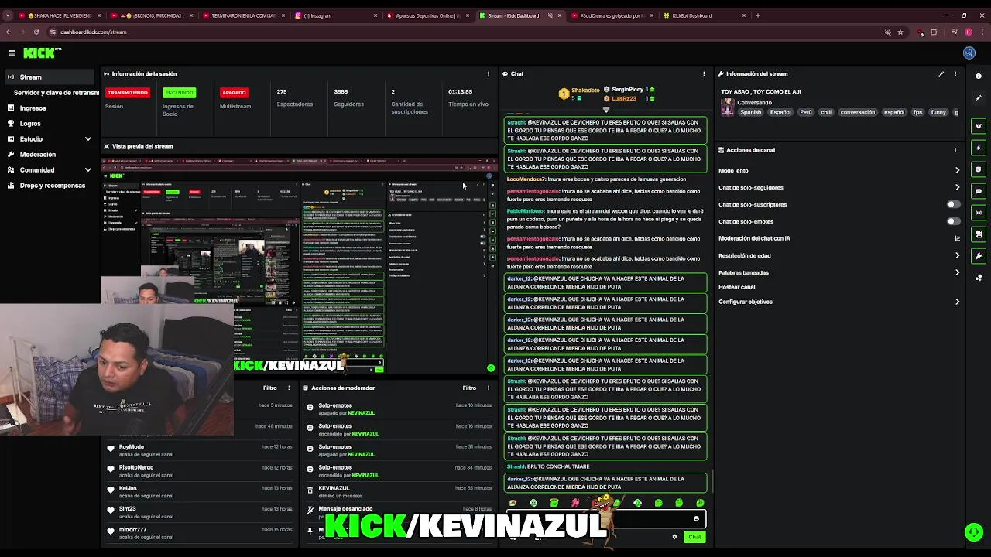Toggle the broadcast signal widget icon in the right sidebar

pos(979,213)
